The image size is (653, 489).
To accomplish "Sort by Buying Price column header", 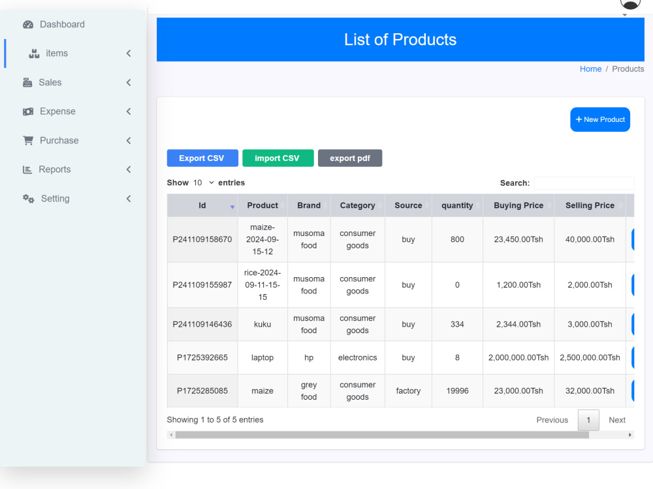I will click(x=518, y=205).
